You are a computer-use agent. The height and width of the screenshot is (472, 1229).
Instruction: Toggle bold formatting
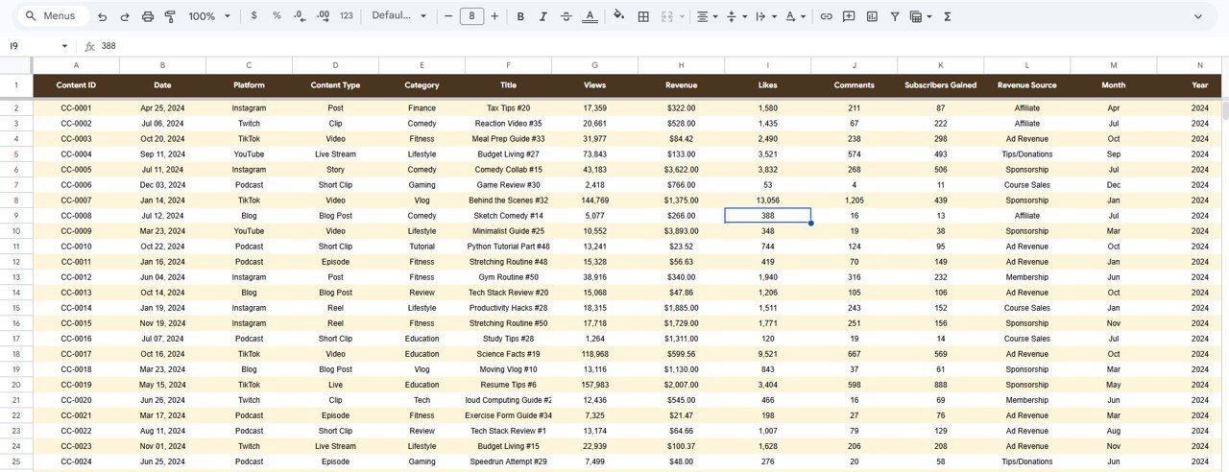[x=520, y=16]
